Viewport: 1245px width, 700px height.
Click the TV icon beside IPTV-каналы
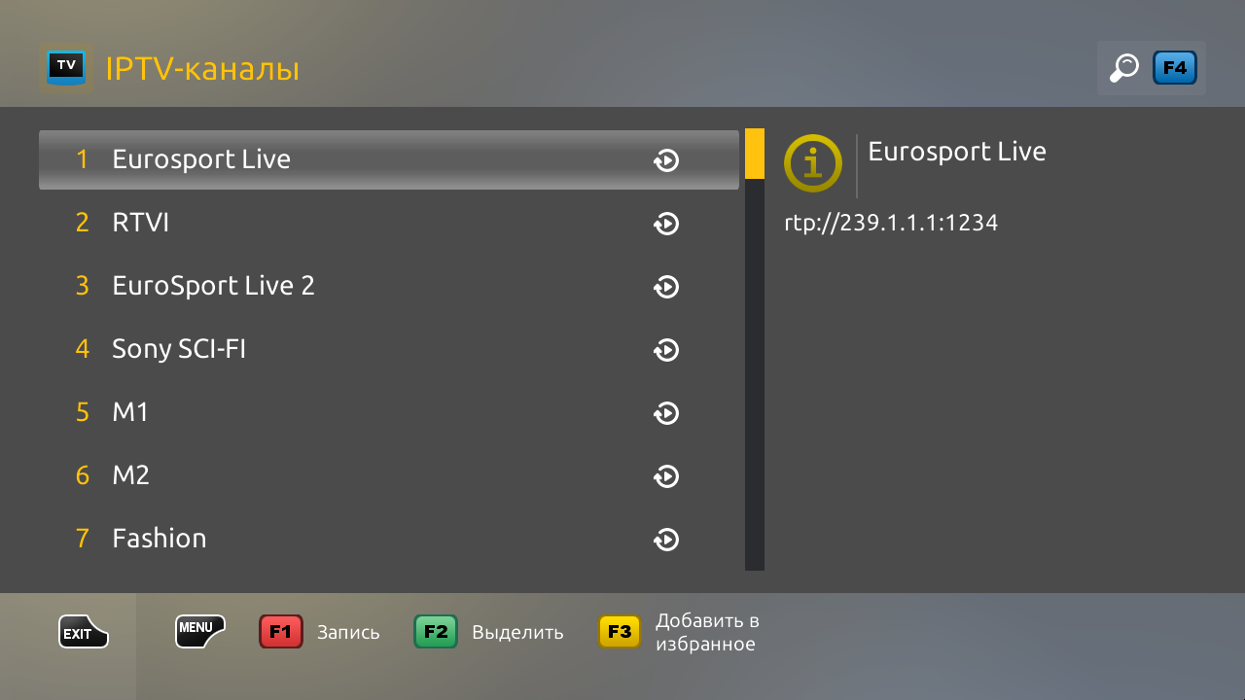click(x=66, y=68)
